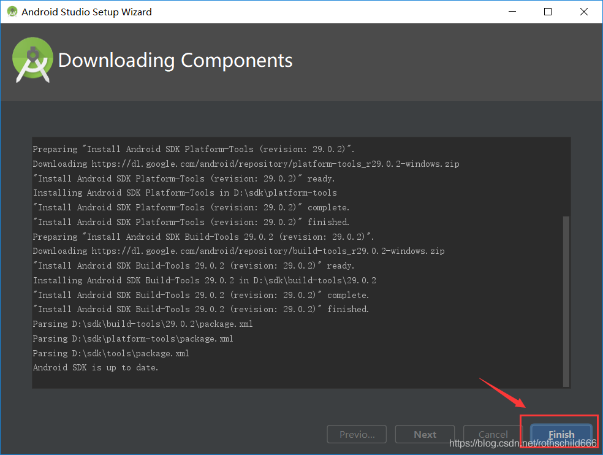
Task: Click the 'Parsing D:\sdk\build-tools\29.0.2\package.xml' line
Action: click(x=143, y=324)
